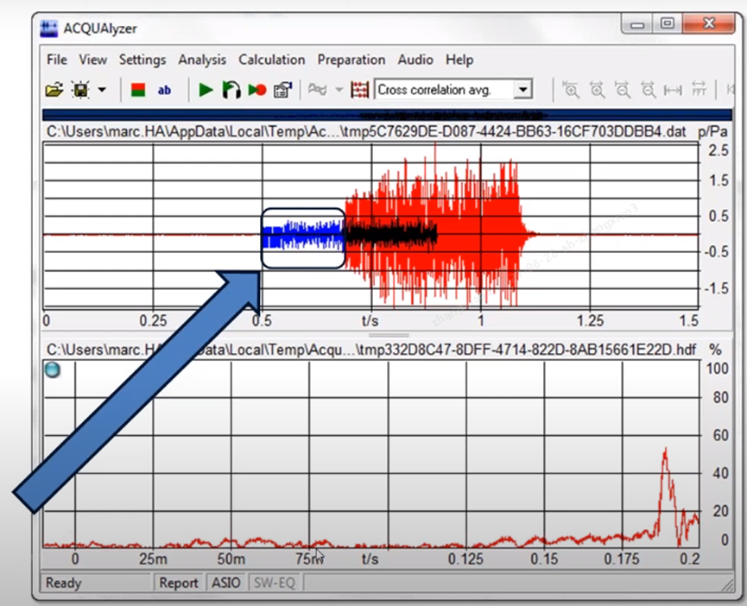This screenshot has height=606, width=747.
Task: Expand the arrow beside the greyed curve icon
Action: pyautogui.click(x=339, y=89)
